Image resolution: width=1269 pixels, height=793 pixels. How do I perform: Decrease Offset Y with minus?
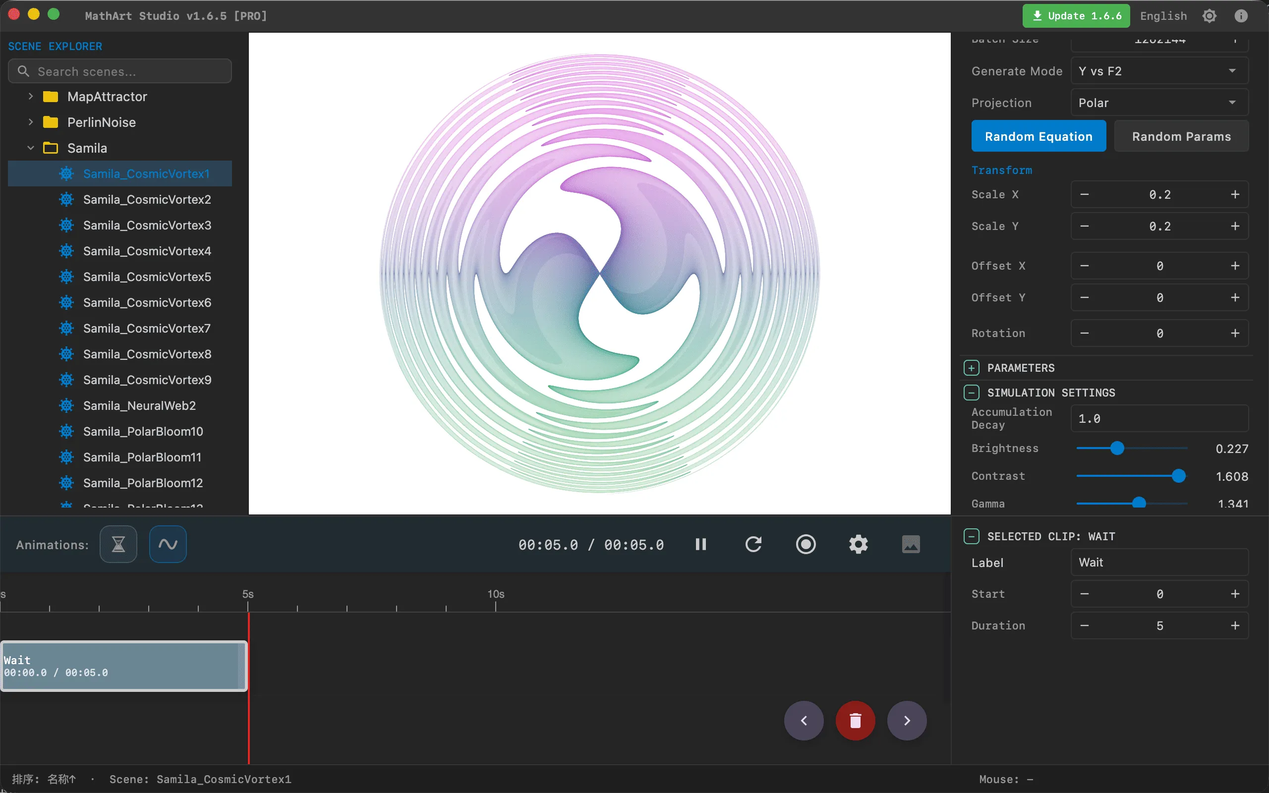tap(1085, 297)
